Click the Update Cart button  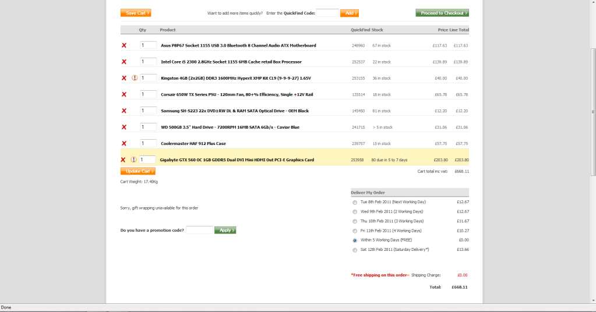tap(138, 171)
